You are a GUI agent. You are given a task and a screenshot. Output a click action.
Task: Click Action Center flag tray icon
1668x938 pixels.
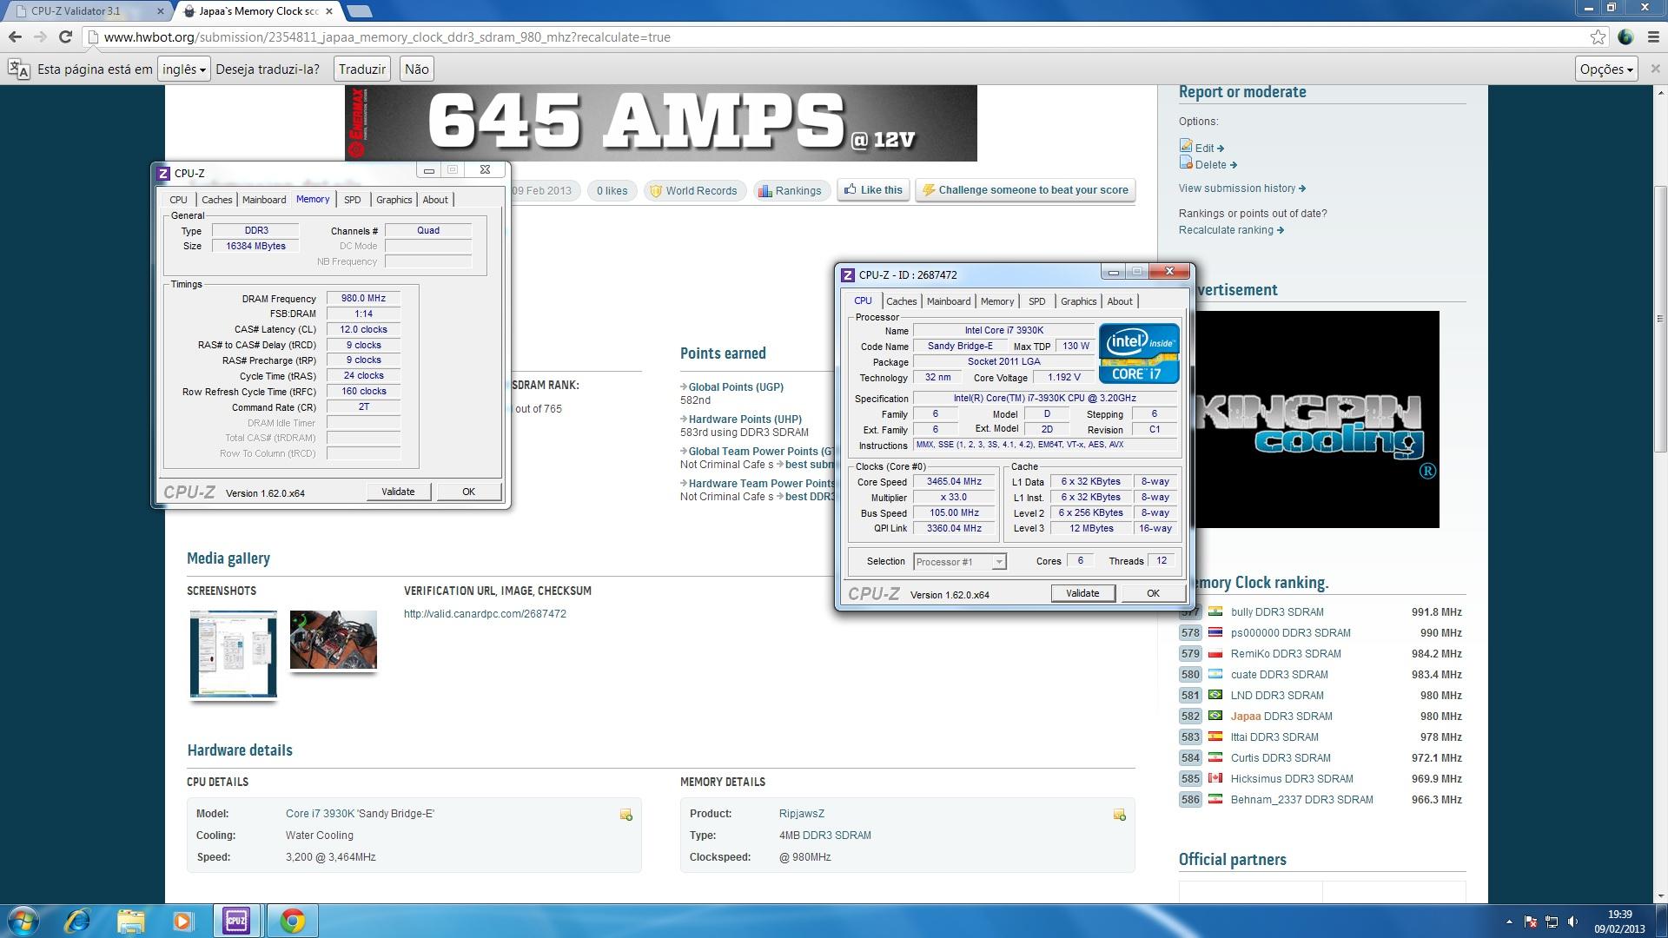coord(1531,921)
